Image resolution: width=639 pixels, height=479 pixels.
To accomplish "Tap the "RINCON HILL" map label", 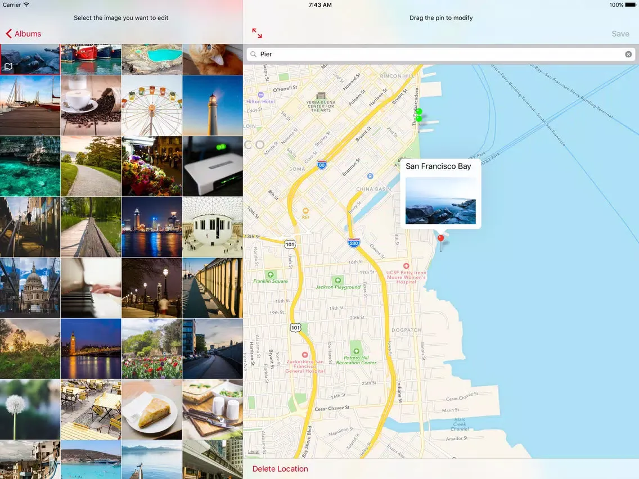I will click(397, 76).
